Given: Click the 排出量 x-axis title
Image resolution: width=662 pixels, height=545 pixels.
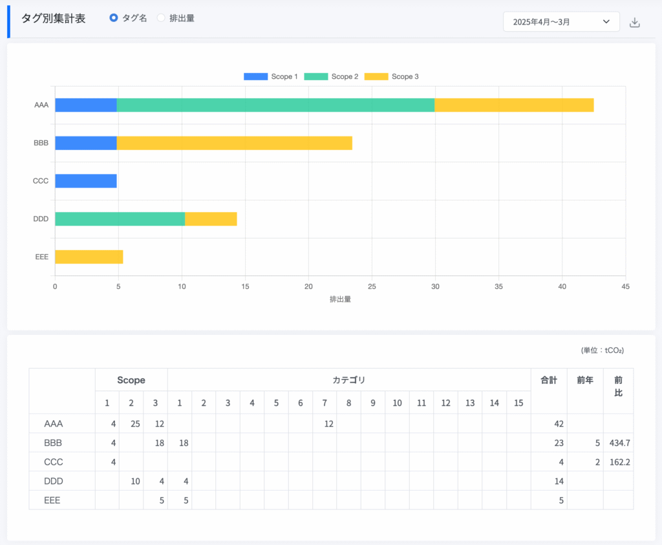Looking at the screenshot, I should [x=340, y=299].
